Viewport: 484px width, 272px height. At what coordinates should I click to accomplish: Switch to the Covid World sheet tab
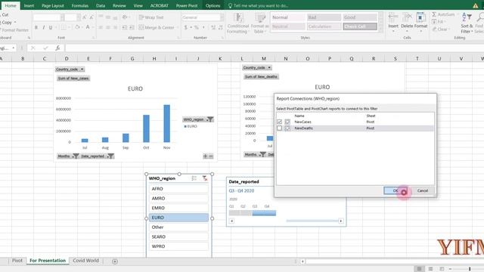(85, 261)
